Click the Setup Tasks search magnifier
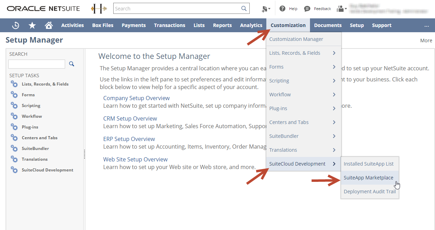The image size is (435, 230). 72,64
